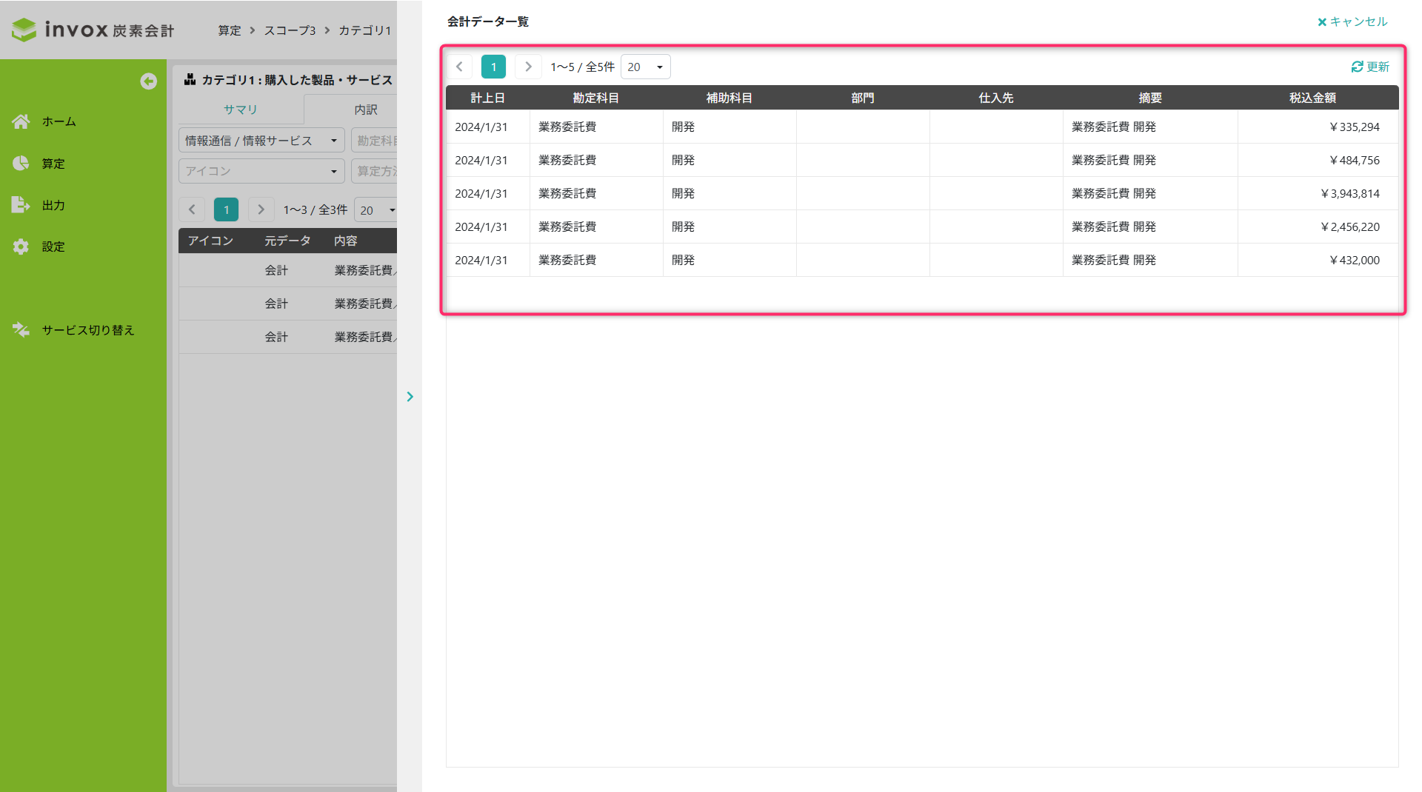1422x792 pixels.
Task: Switch to the サマリ tab
Action: (x=241, y=110)
